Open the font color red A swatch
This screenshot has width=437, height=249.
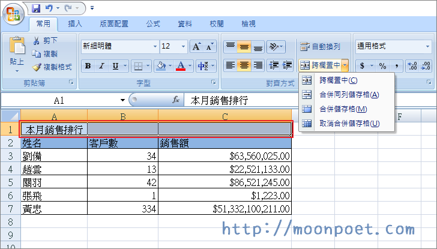click(181, 65)
